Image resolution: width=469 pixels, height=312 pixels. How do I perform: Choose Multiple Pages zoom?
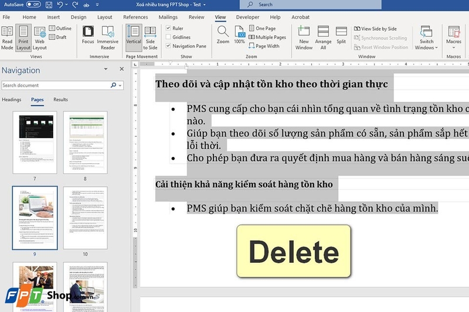(x=267, y=37)
